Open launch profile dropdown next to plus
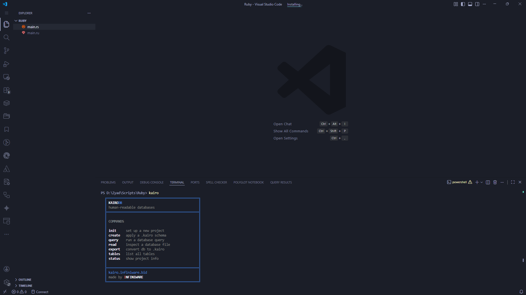526x295 pixels. coord(482,182)
